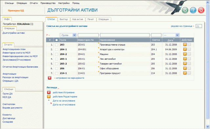The height and width of the screenshot is (129, 210).
Task: Click the green Home icon
Action: coord(185,10)
